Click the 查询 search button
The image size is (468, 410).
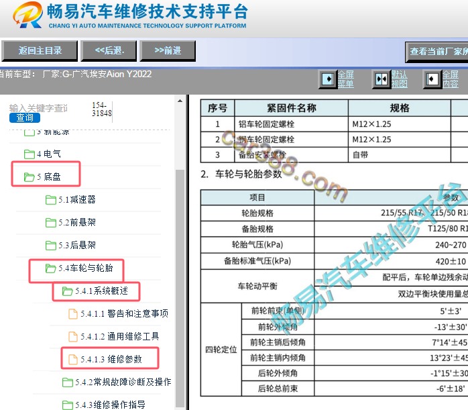pos(25,117)
